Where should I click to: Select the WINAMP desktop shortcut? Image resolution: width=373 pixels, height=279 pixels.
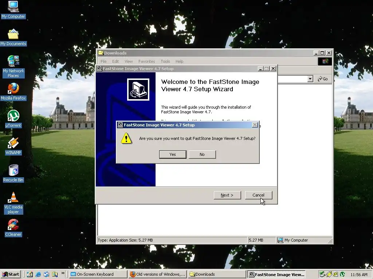(13, 146)
